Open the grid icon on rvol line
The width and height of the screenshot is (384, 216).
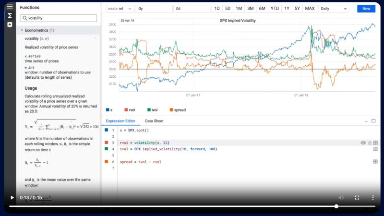(x=375, y=143)
